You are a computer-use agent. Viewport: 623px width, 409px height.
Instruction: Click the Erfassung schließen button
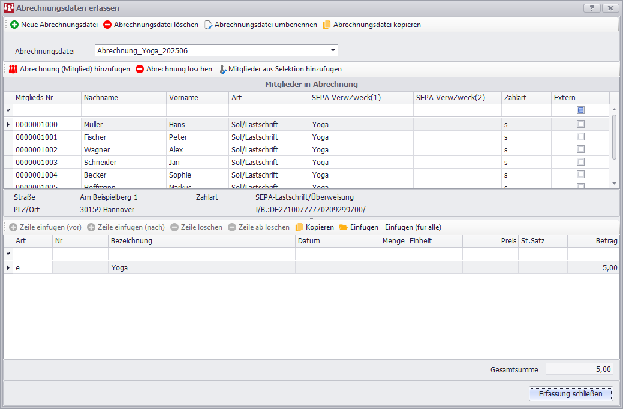coord(571,393)
